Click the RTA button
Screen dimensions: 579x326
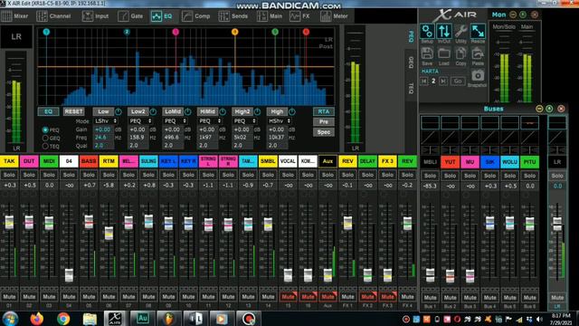coord(324,111)
